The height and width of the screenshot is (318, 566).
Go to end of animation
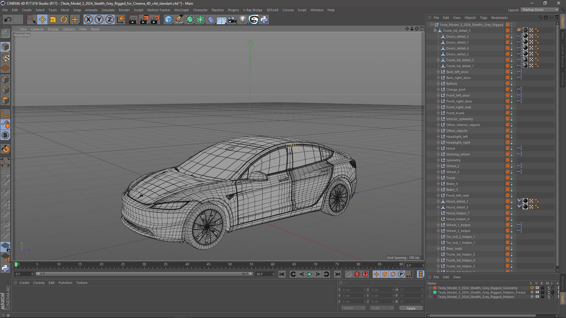(337, 274)
